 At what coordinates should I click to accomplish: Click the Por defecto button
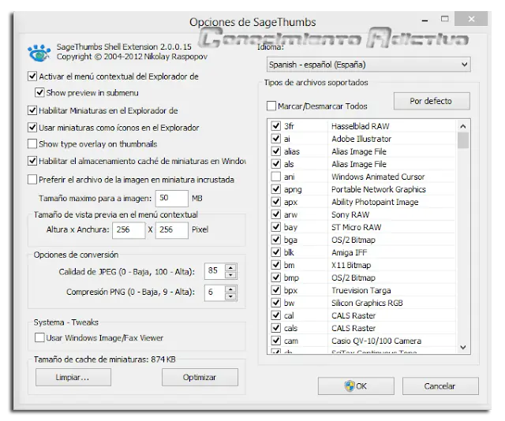[x=432, y=101]
